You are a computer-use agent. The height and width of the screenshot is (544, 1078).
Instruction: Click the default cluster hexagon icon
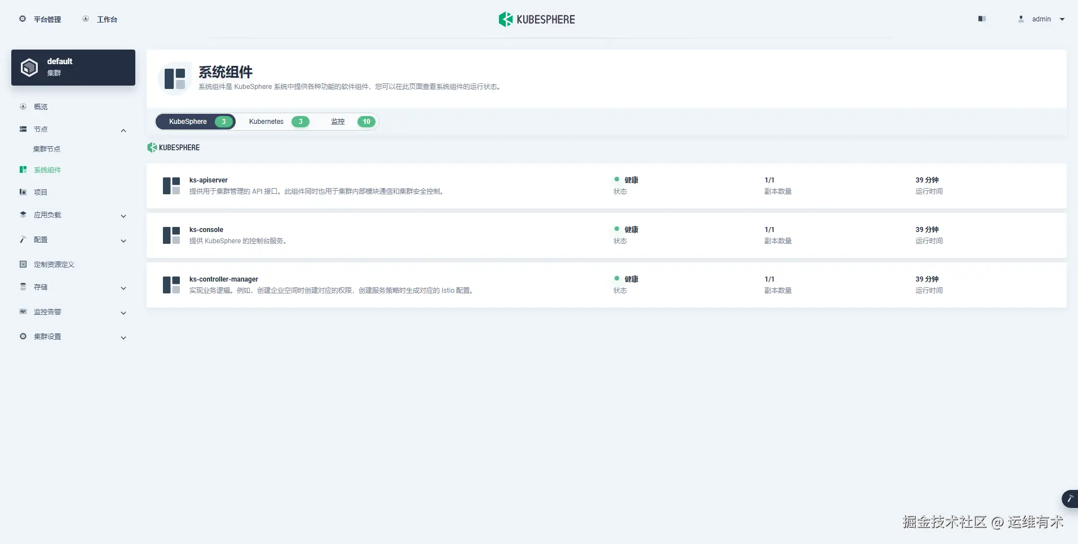click(29, 68)
